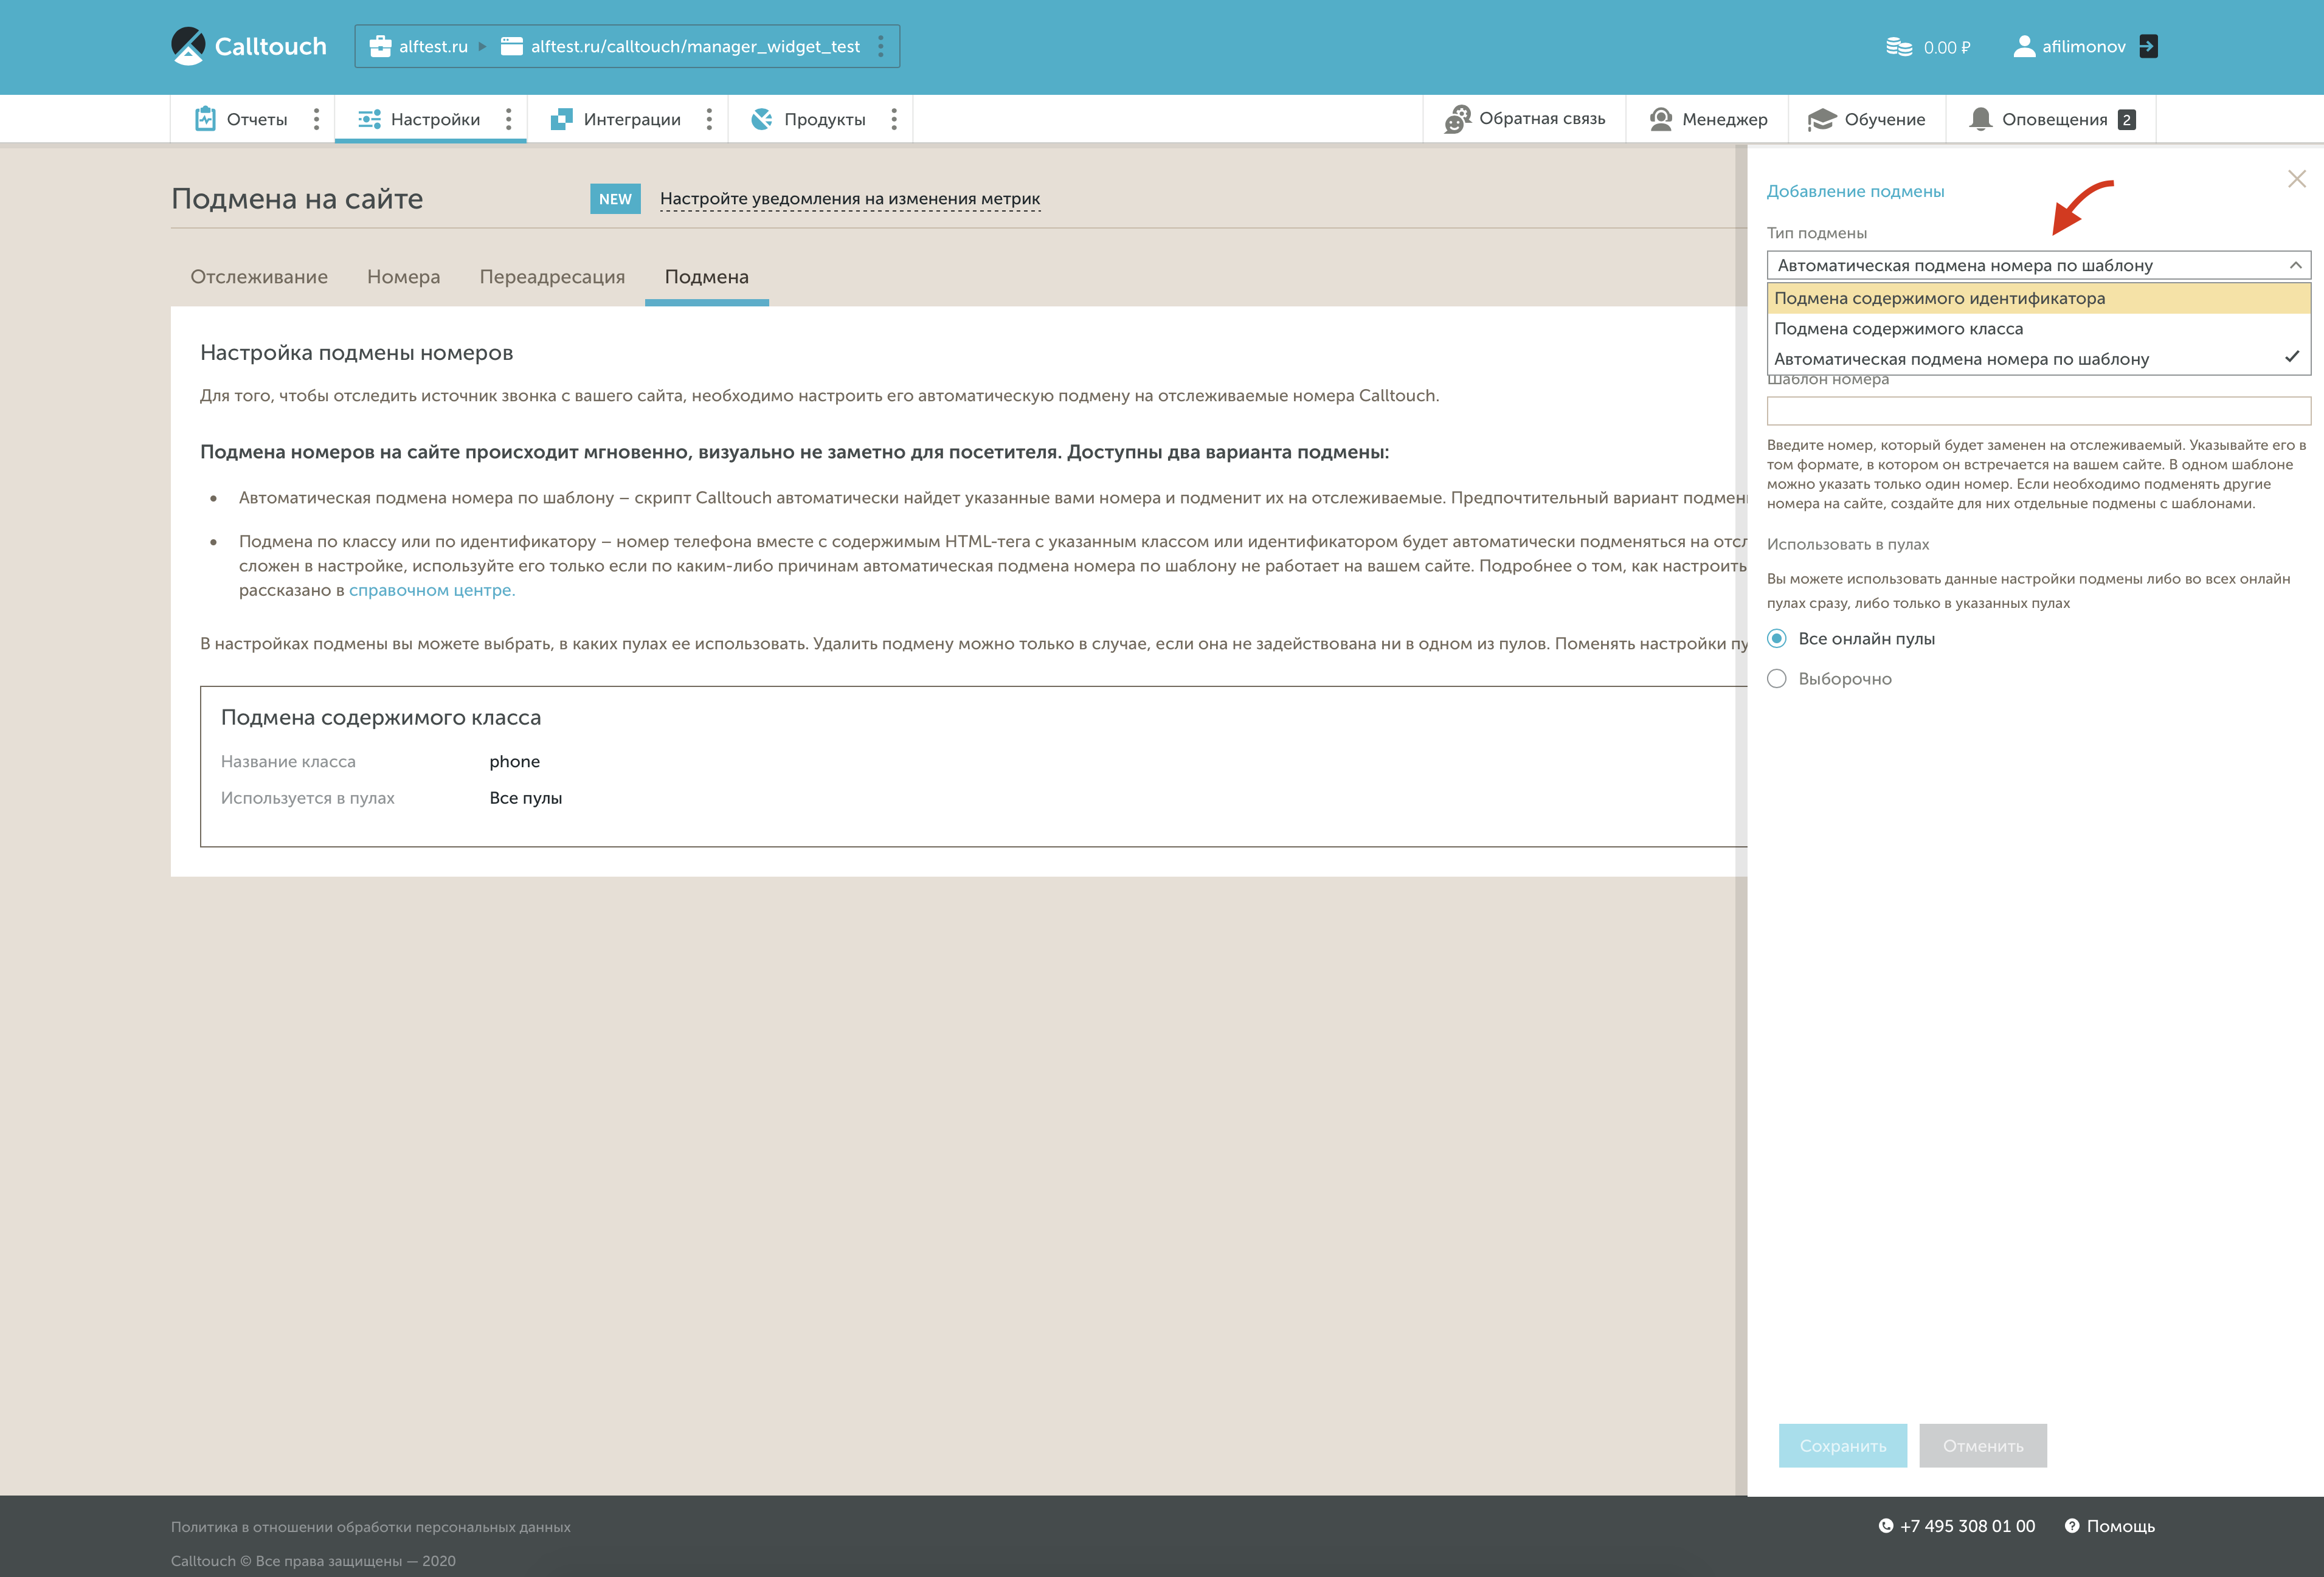Click the +7 495 308 01 00 phone number
The image size is (2324, 1577).
[1967, 1526]
